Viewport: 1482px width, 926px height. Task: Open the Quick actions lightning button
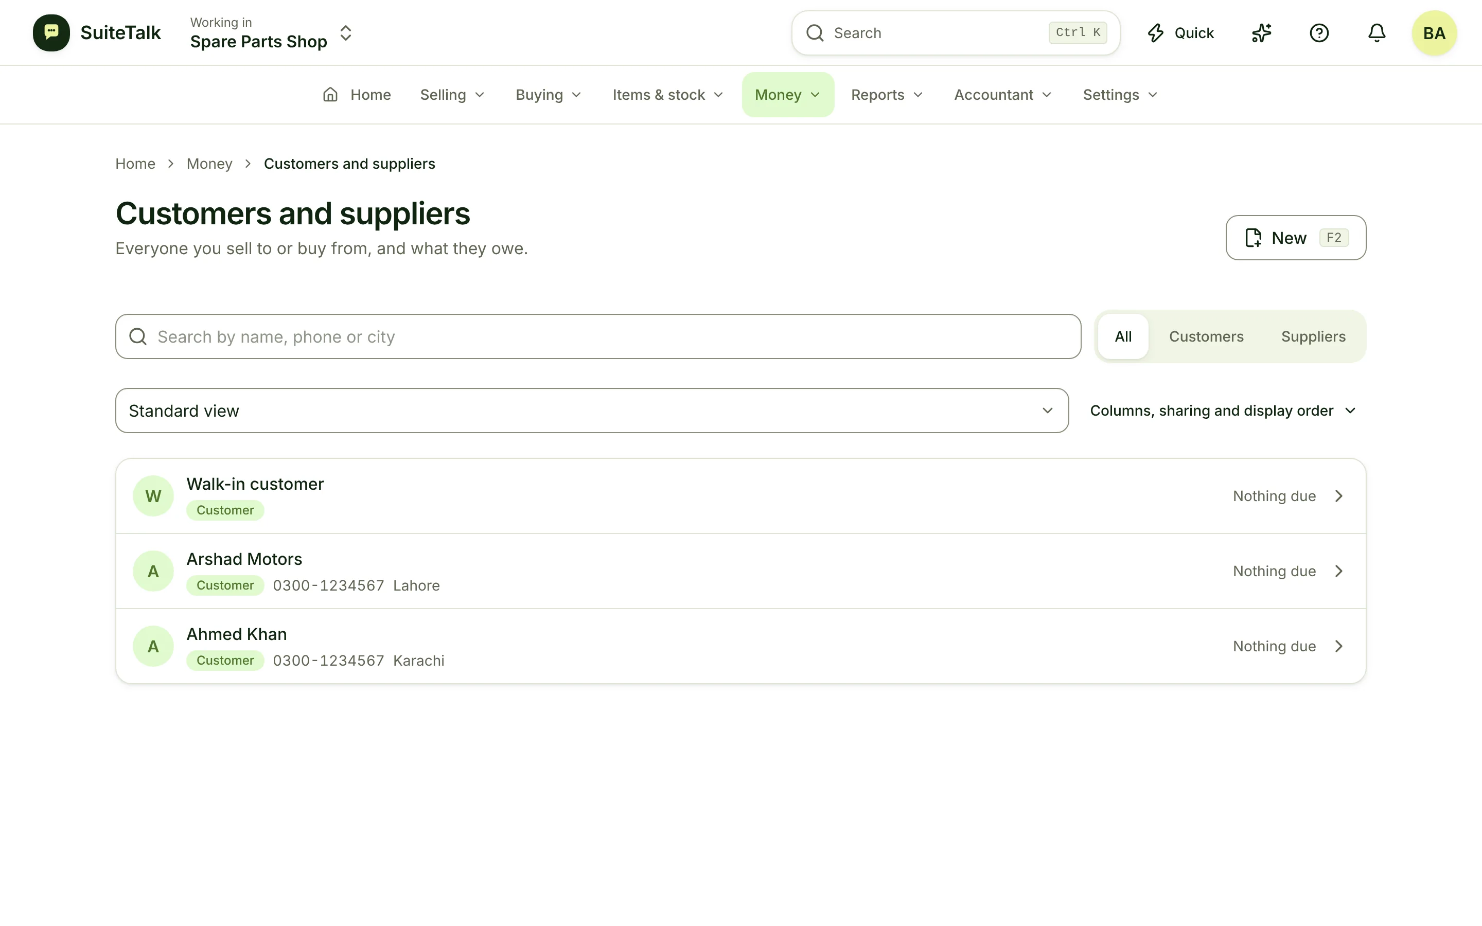pos(1180,33)
